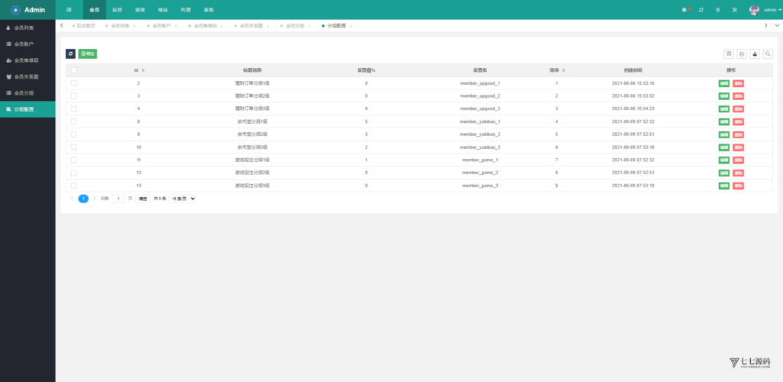783x382 pixels.
Task: Open the 运营 top menu
Action: (x=117, y=10)
